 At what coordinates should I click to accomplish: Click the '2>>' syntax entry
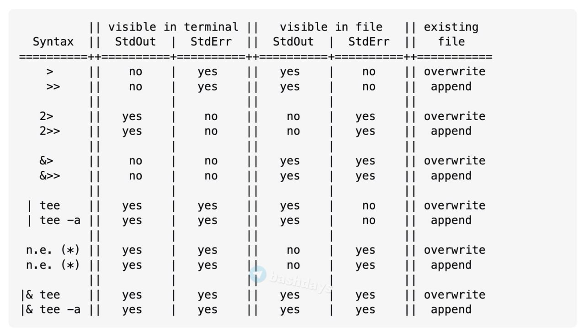point(50,131)
